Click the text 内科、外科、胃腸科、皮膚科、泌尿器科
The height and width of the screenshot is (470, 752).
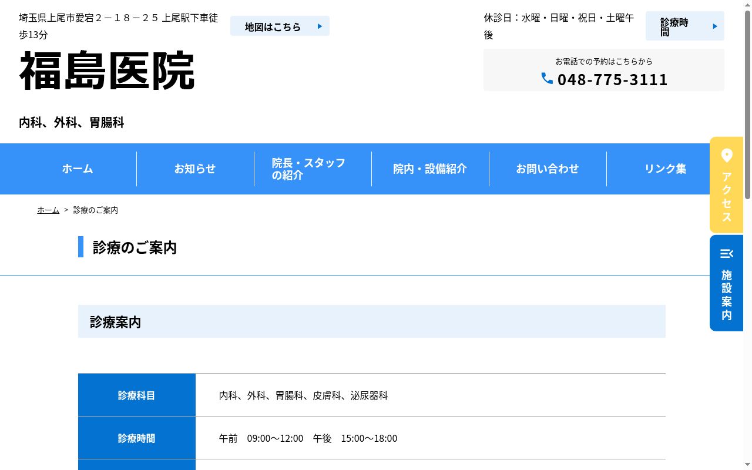point(304,396)
